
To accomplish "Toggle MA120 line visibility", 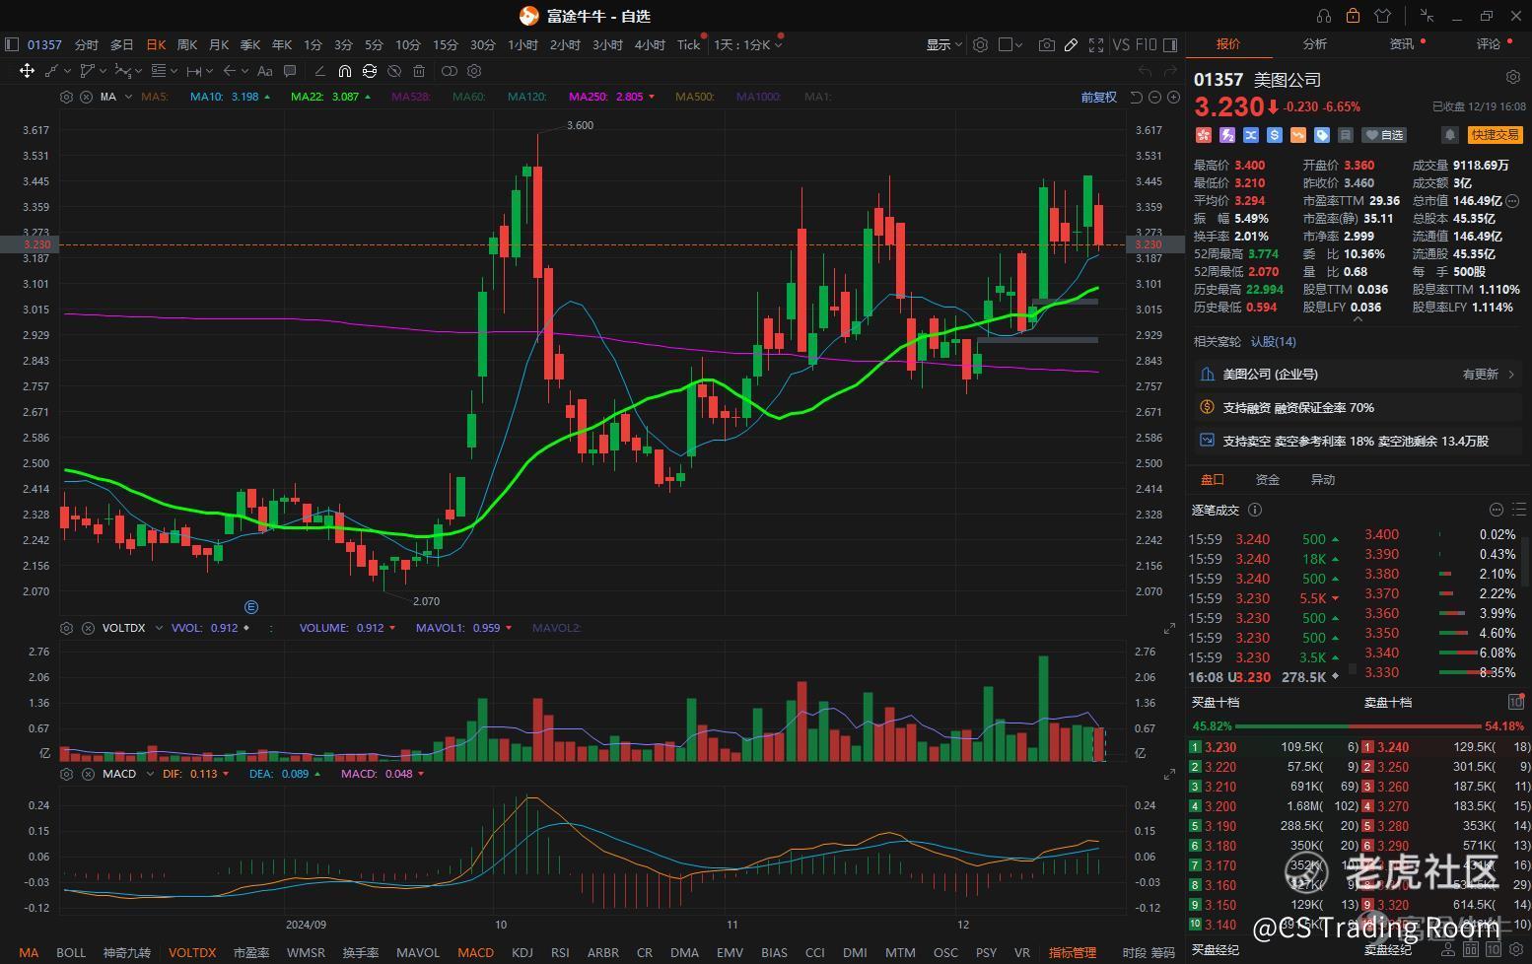I will click(x=527, y=97).
